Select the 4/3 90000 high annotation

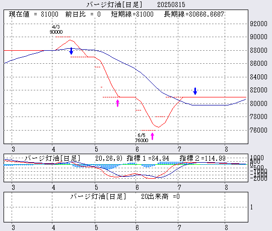coord(56,30)
